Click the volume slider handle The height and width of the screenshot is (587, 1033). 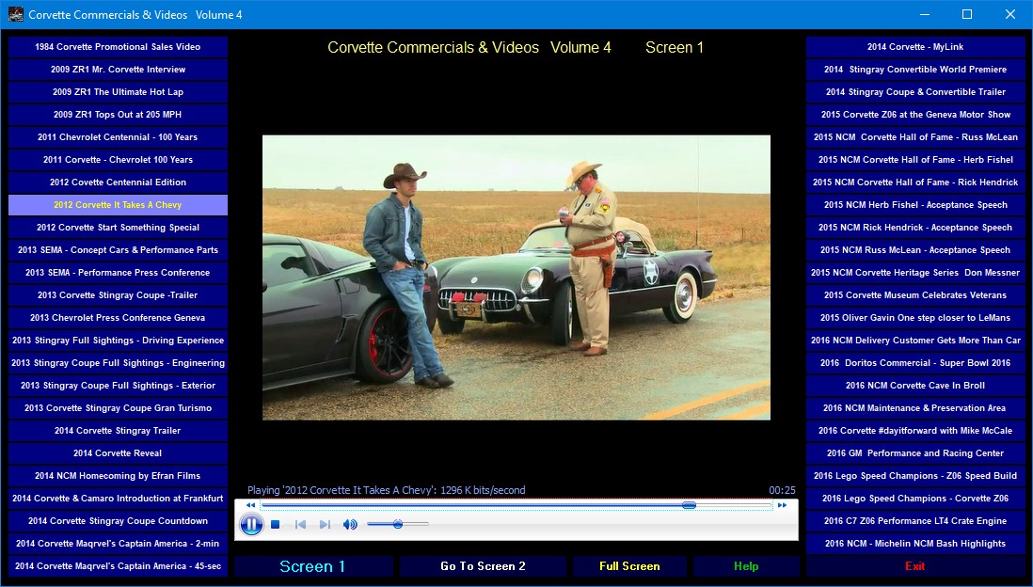398,524
